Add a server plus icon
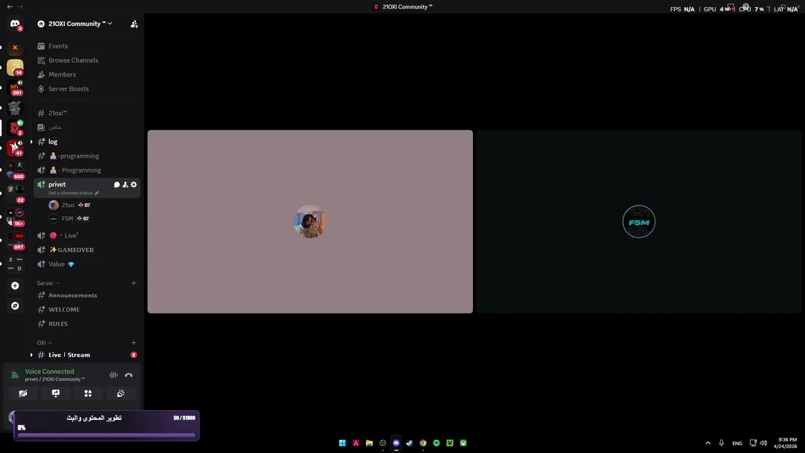 [15, 286]
